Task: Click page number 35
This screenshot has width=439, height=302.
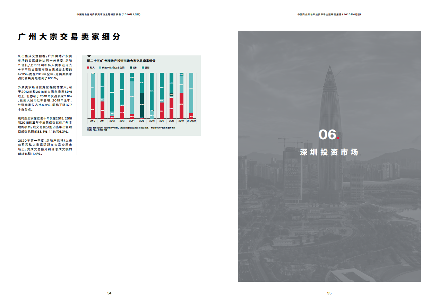Action: pyautogui.click(x=329, y=293)
